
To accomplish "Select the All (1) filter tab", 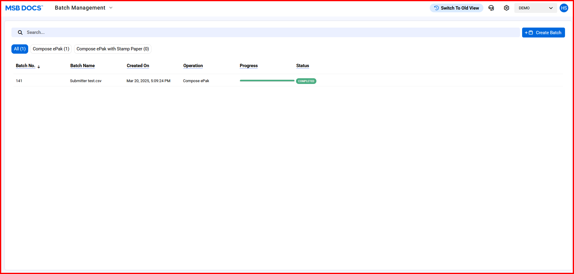I will click(20, 49).
